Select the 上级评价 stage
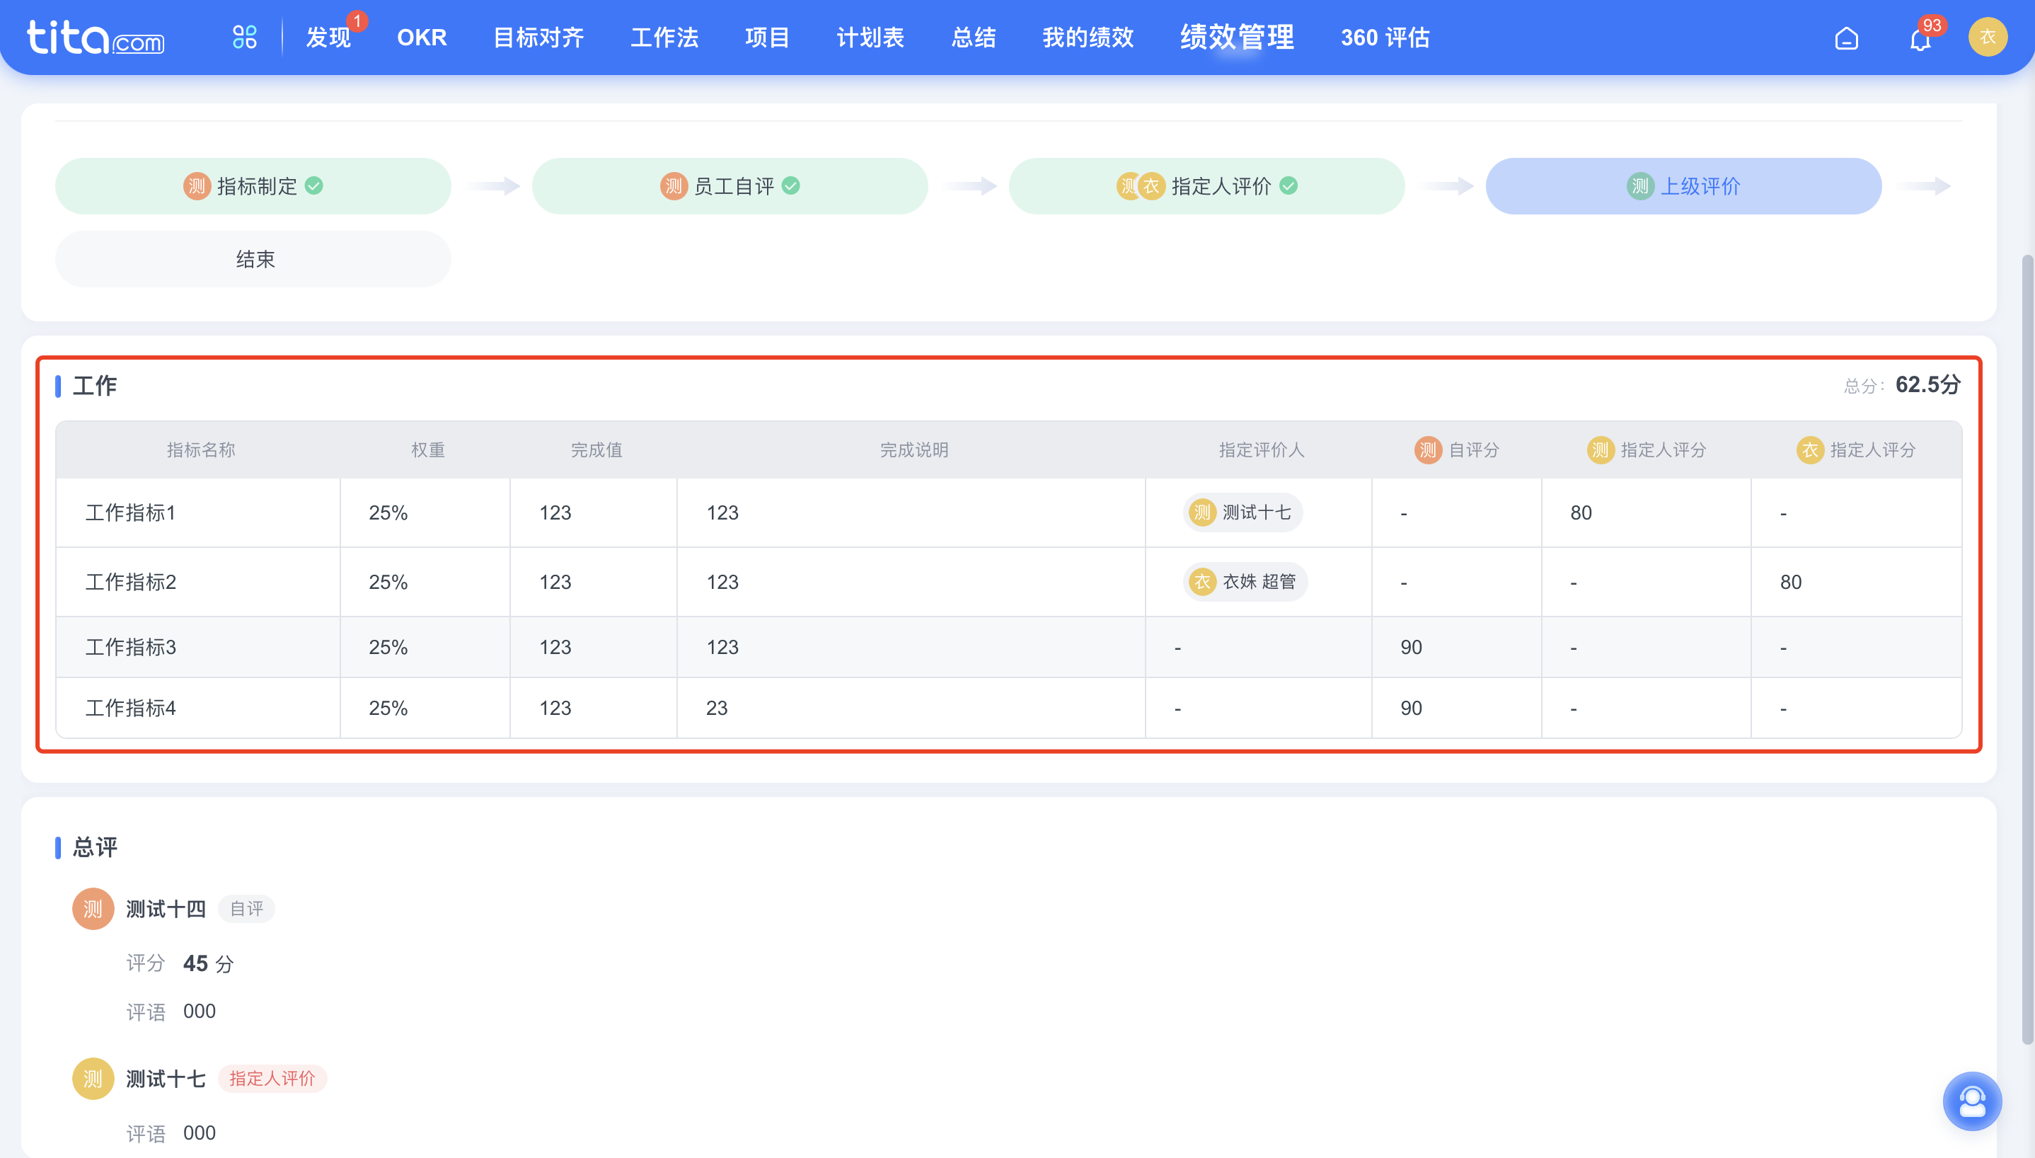 pyautogui.click(x=1683, y=186)
